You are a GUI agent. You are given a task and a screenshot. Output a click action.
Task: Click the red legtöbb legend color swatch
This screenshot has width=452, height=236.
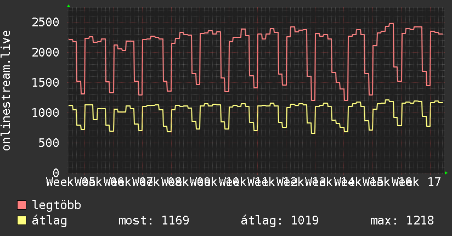tap(22, 205)
